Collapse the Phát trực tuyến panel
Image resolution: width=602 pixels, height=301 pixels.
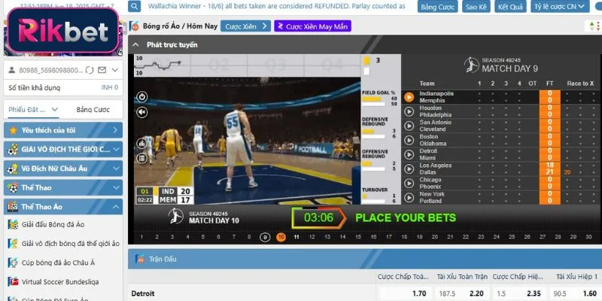[136, 45]
